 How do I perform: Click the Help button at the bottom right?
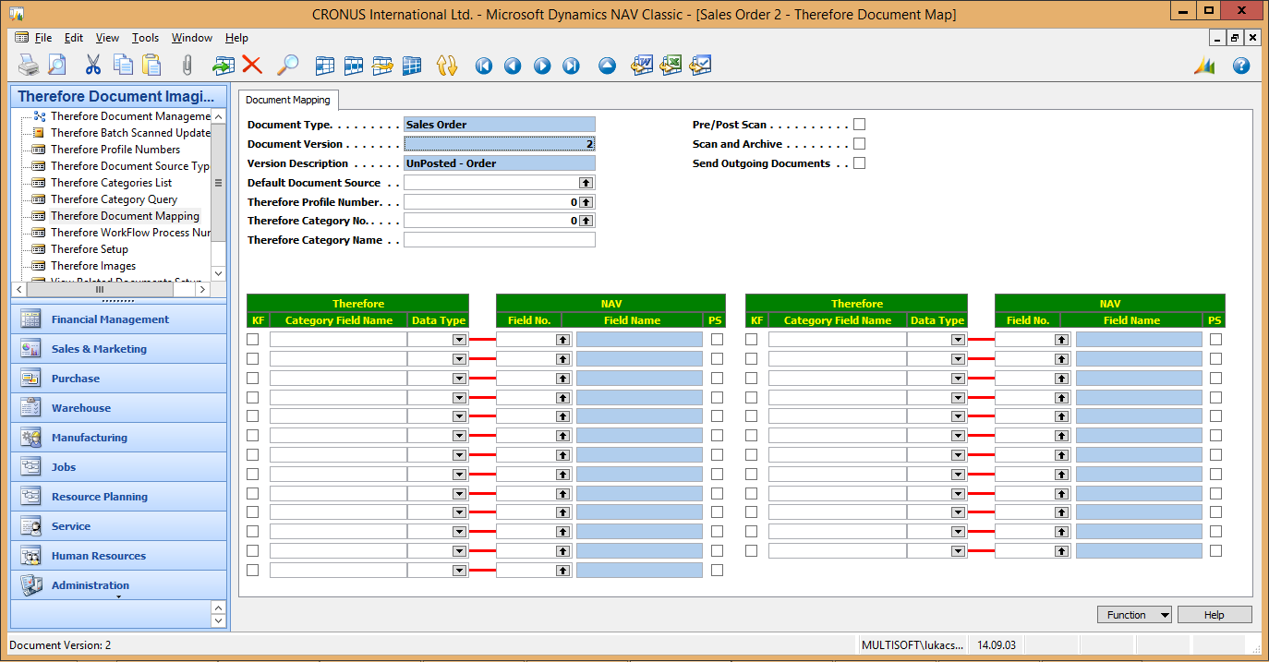pyautogui.click(x=1215, y=615)
